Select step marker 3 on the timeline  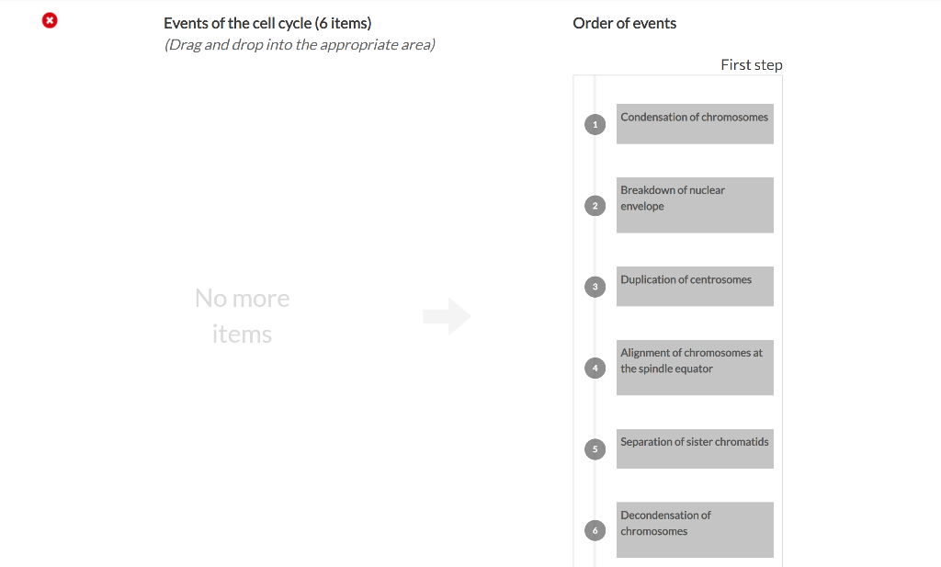point(595,287)
